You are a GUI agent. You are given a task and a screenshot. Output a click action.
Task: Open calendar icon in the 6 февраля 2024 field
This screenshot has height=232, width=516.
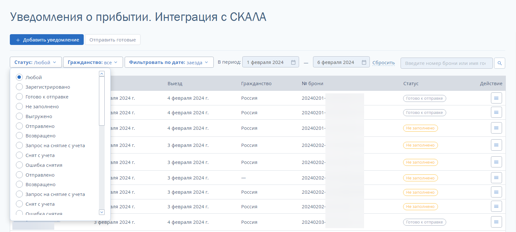tap(364, 62)
